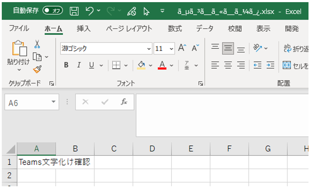This screenshot has height=193, width=311.
Task: Cut selection with the scissors icon
Action: click(x=37, y=44)
